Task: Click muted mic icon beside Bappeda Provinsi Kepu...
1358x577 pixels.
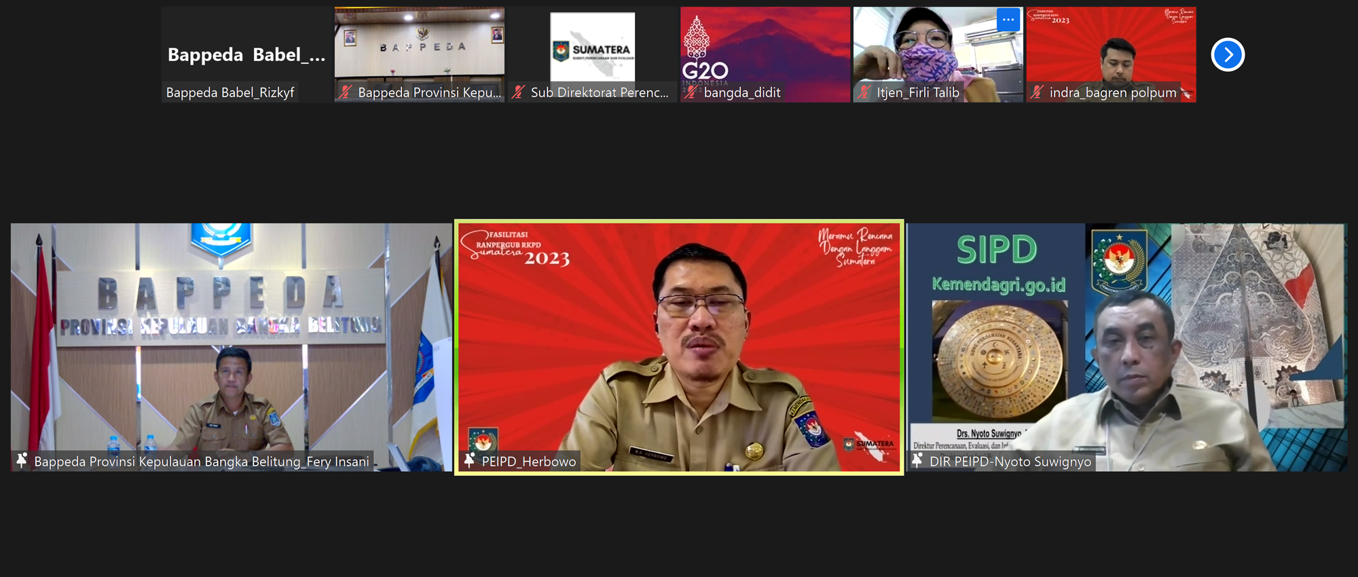Action: click(x=346, y=92)
